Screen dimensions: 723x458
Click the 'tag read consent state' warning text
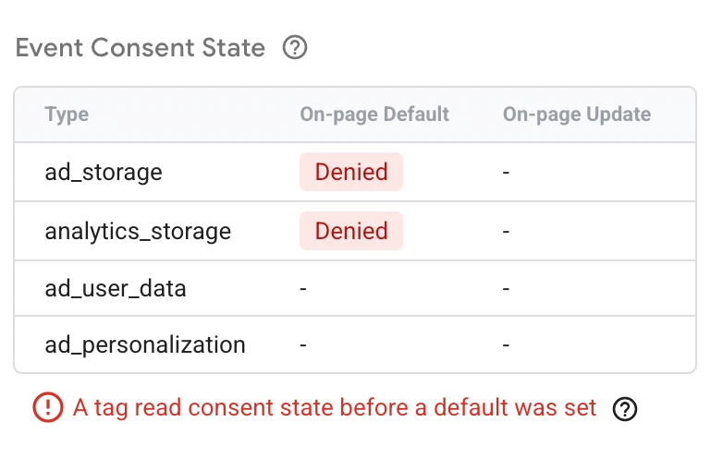335,408
